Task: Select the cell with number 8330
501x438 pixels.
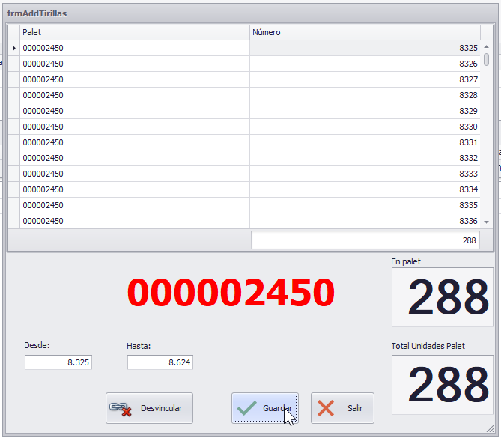Action: (x=365, y=127)
